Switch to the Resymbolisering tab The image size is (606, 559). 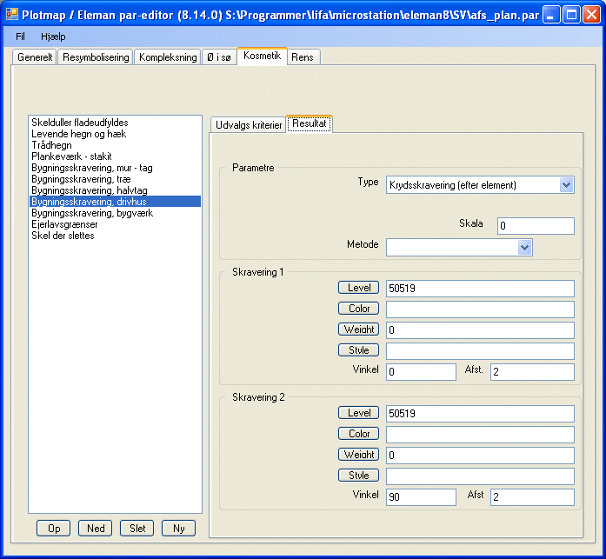[96, 57]
